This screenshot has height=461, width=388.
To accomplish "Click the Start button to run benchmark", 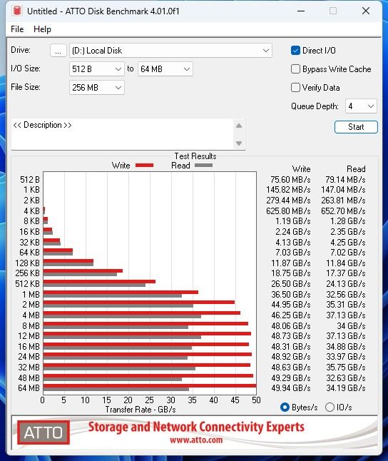I will pyautogui.click(x=356, y=127).
